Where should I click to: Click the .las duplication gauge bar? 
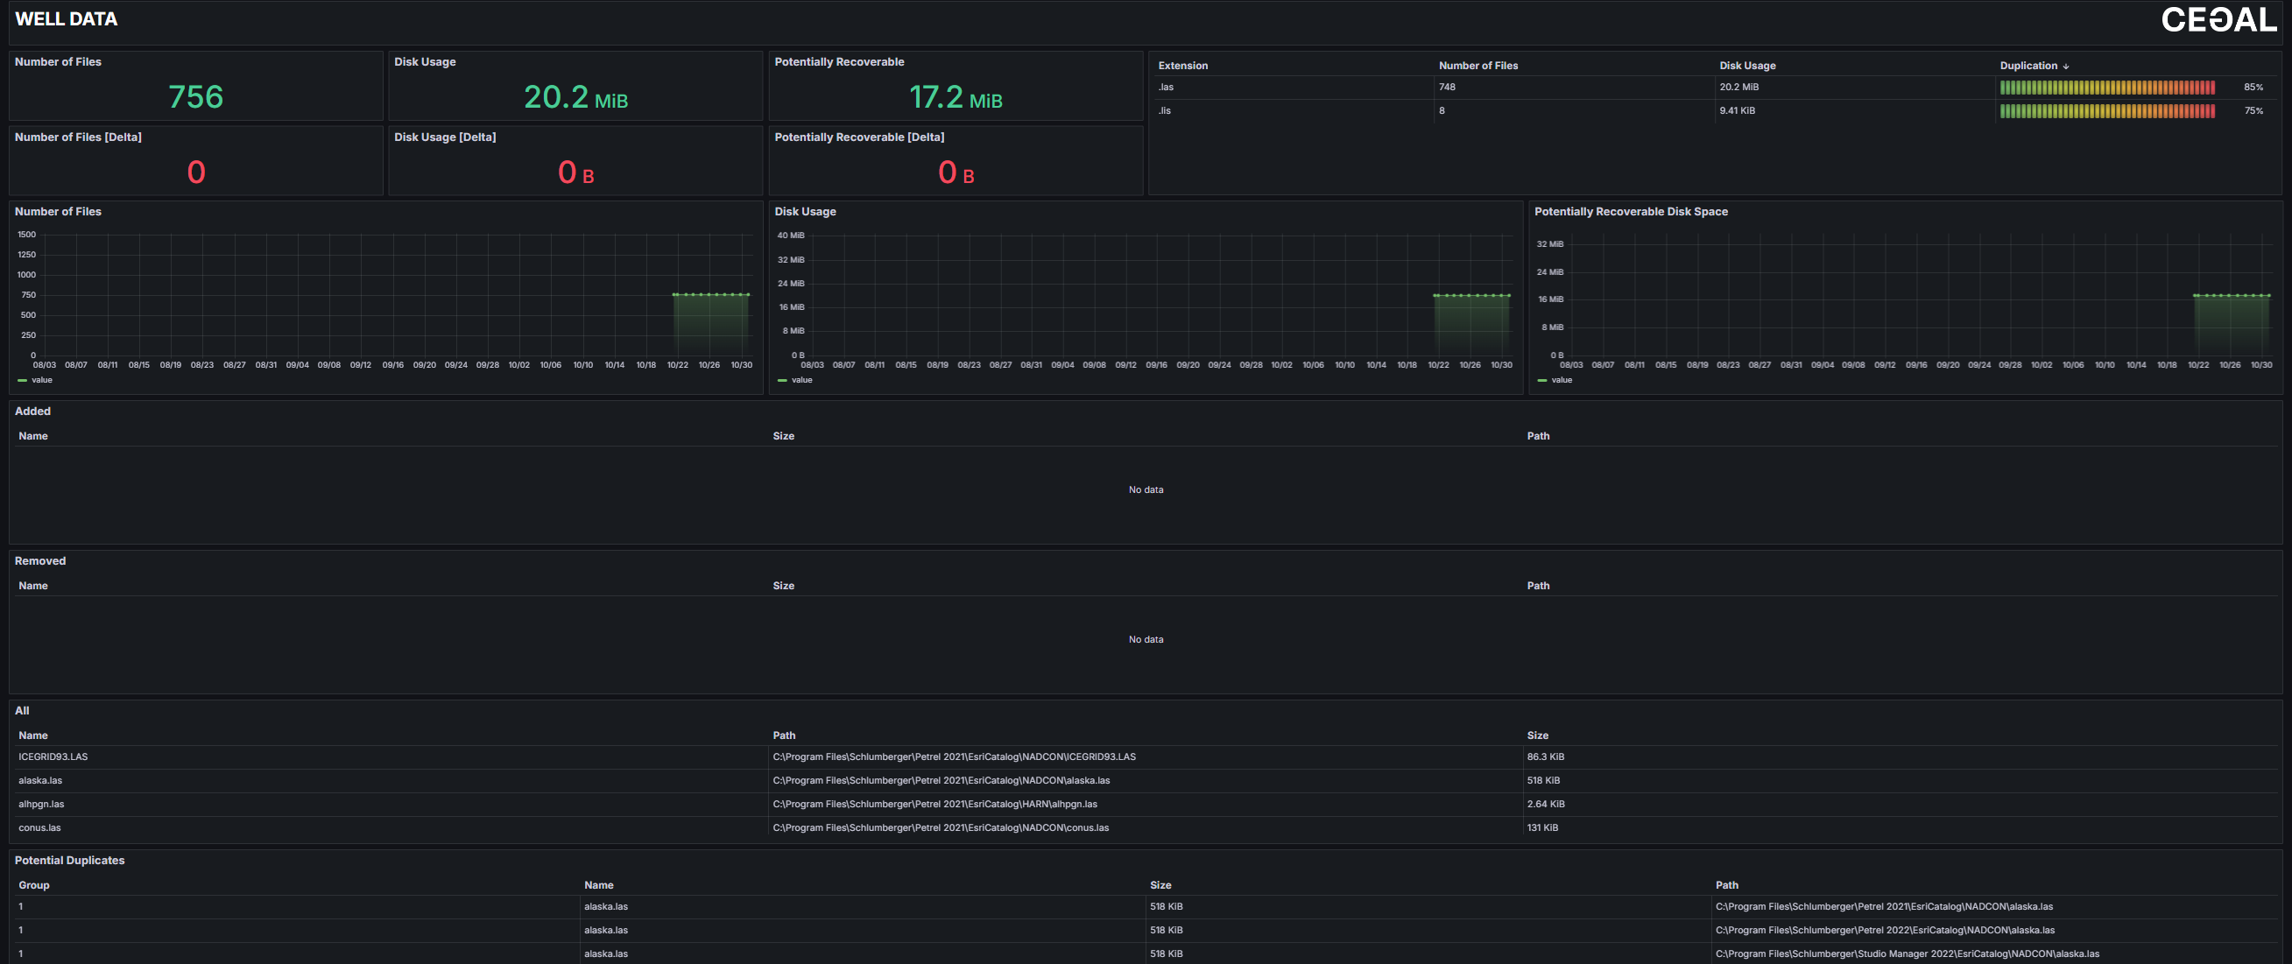point(2106,88)
